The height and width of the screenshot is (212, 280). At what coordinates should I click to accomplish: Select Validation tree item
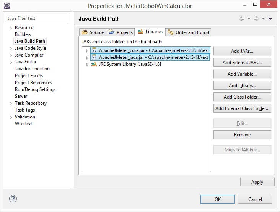tap(25, 117)
